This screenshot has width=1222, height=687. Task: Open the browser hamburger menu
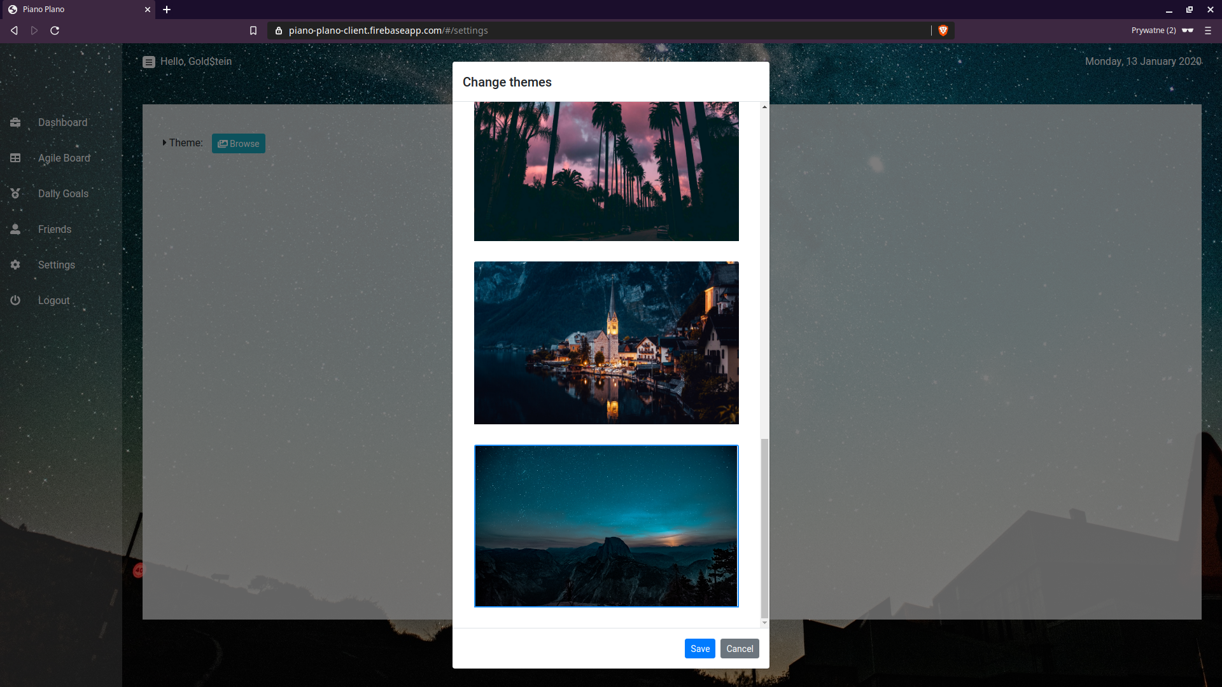[x=1208, y=31]
